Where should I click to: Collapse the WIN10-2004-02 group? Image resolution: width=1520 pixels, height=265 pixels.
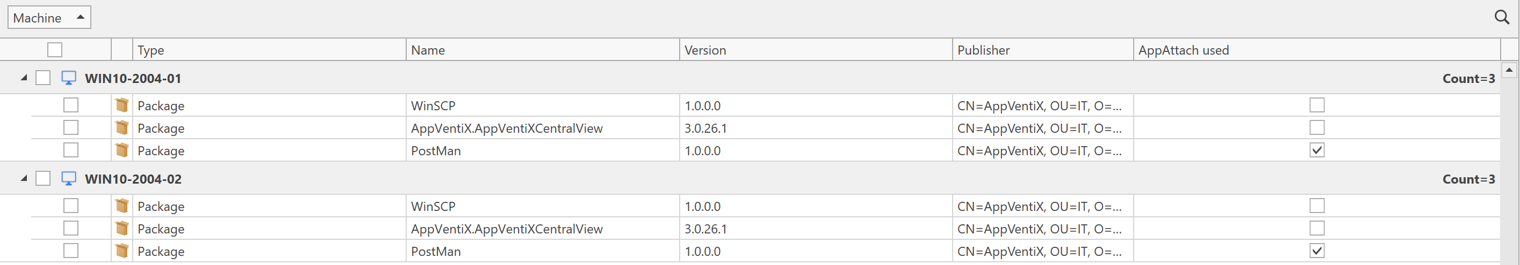24,178
